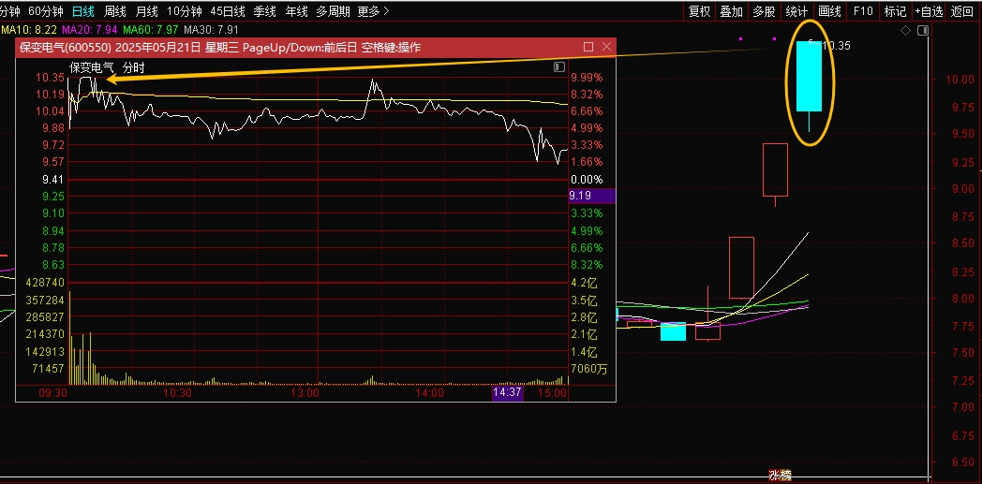Close the 保变电气 intraday popup window

click(x=606, y=47)
